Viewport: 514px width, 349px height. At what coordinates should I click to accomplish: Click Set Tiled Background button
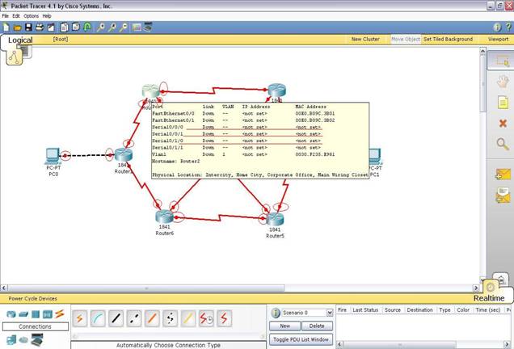click(x=448, y=39)
